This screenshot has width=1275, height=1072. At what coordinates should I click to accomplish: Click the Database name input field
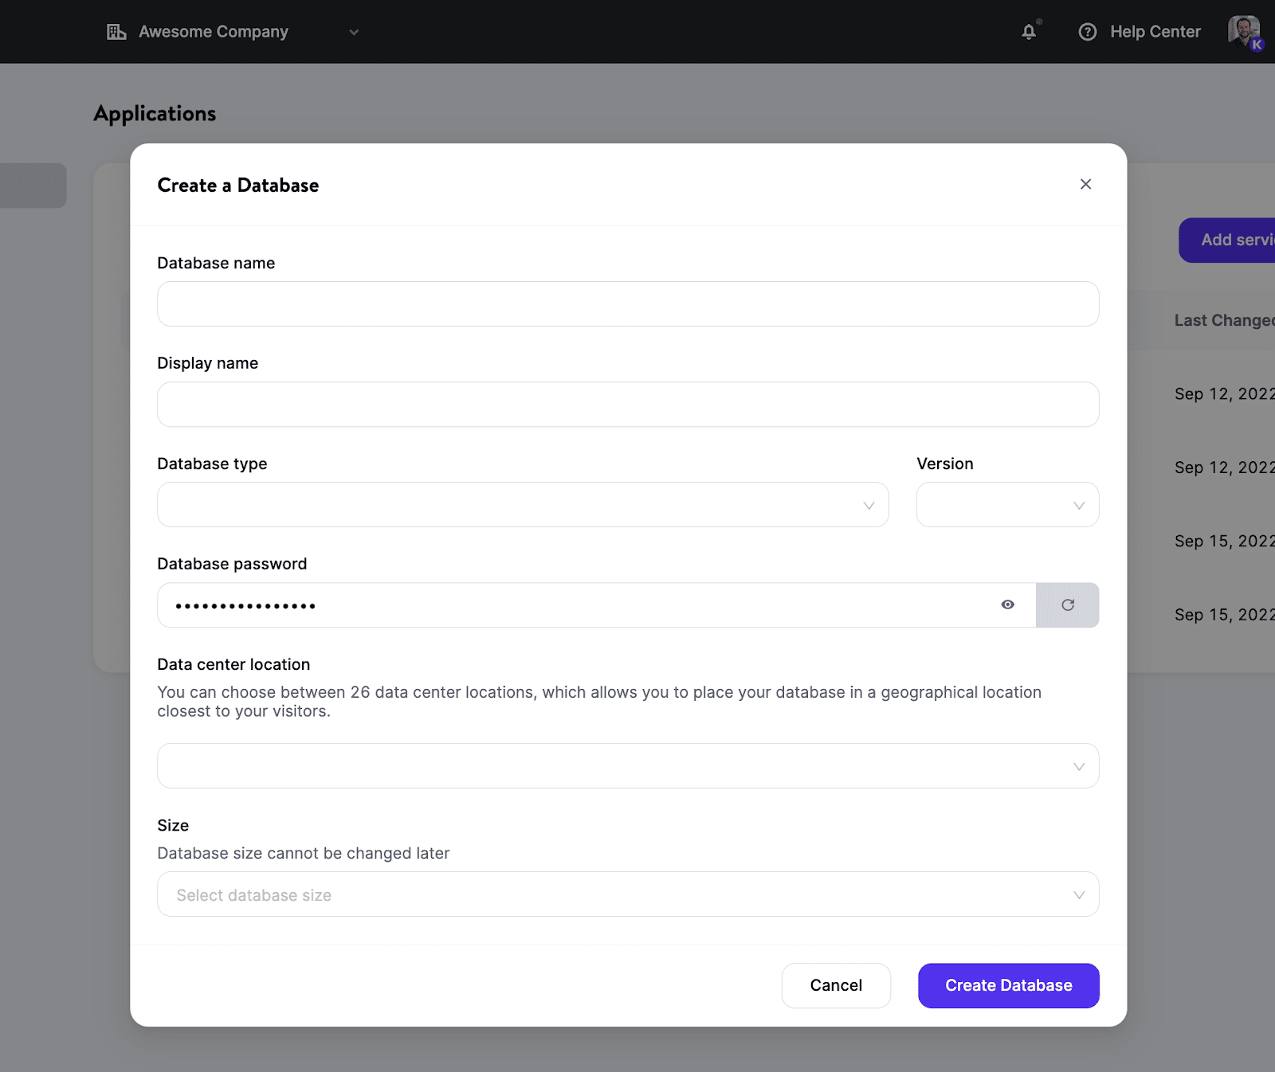pos(628,303)
